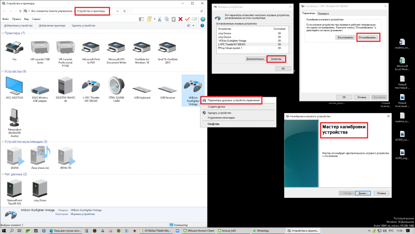Select the vJoy Driver device
The width and height of the screenshot is (415, 234).
(x=40, y=190)
